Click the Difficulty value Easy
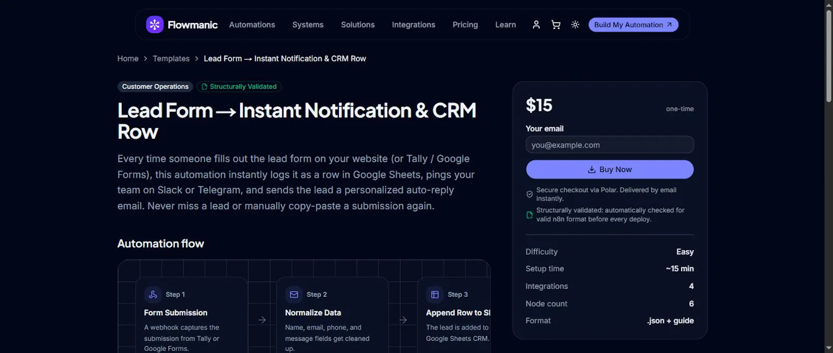 click(685, 252)
